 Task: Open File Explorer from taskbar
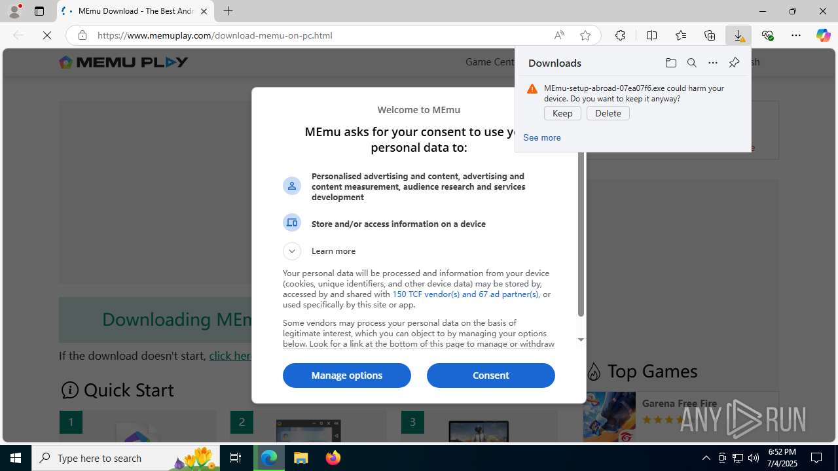[301, 458]
